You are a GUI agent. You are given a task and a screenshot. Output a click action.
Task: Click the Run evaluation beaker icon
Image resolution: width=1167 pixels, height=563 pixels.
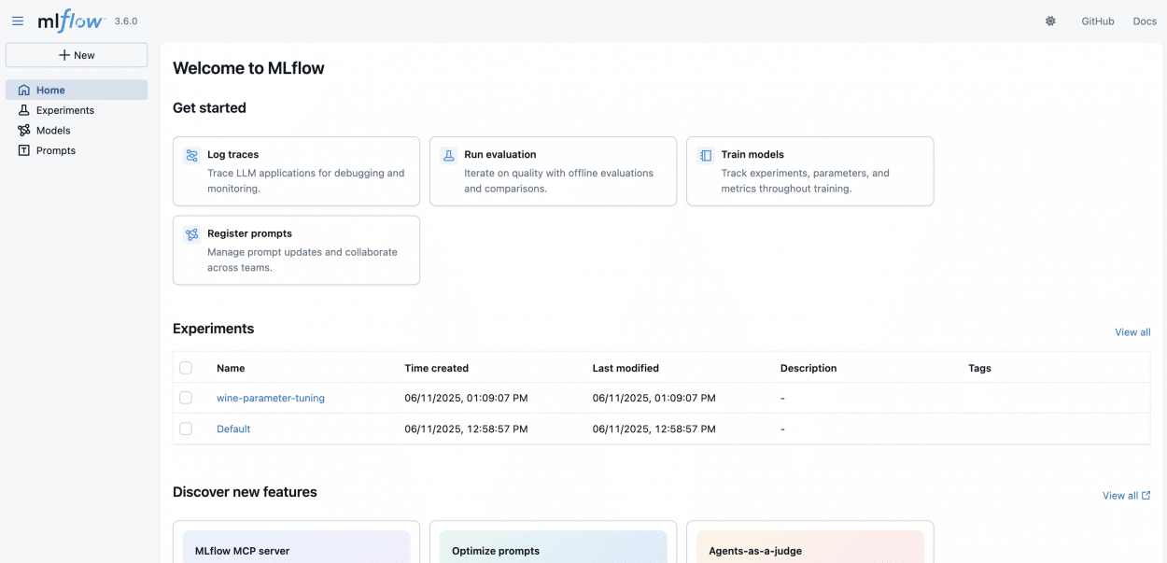click(x=449, y=154)
